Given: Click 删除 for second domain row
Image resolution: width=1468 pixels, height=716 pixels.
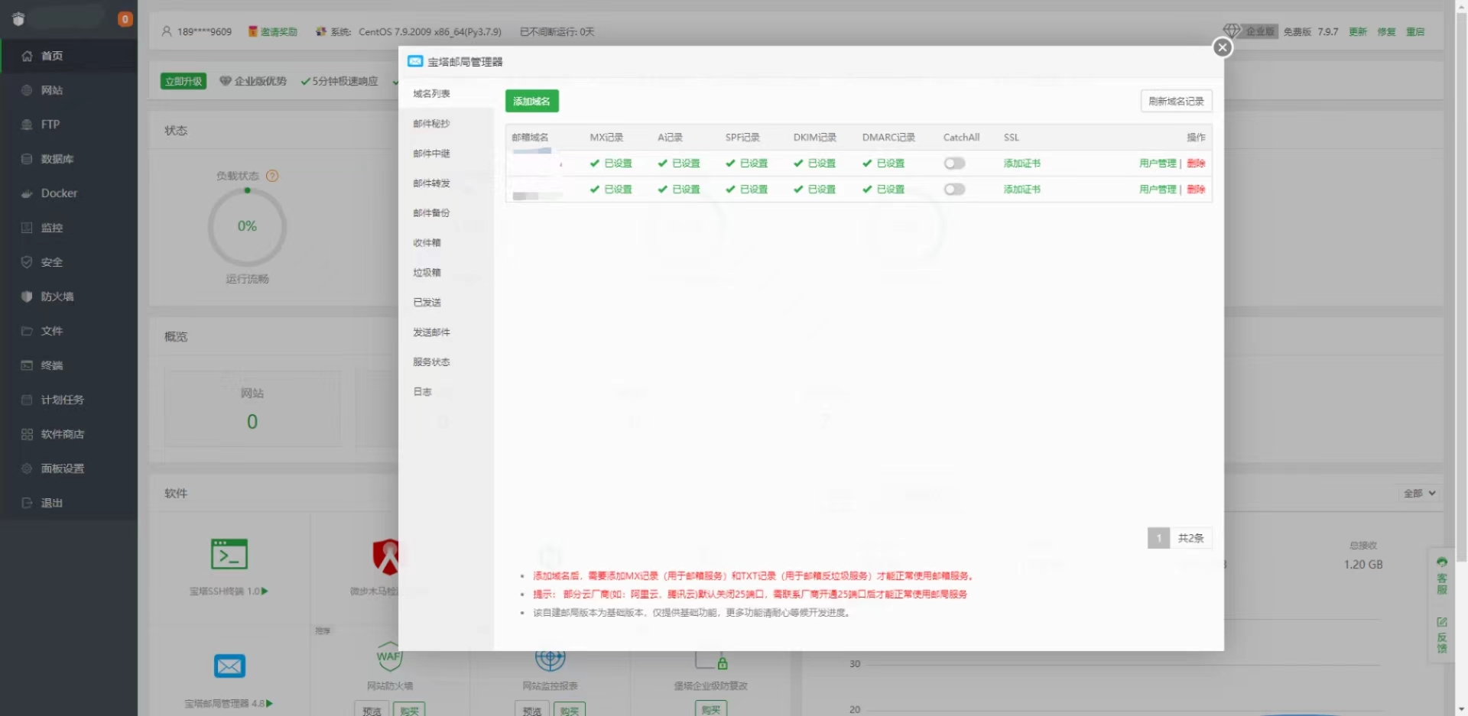Looking at the screenshot, I should pyautogui.click(x=1196, y=190).
